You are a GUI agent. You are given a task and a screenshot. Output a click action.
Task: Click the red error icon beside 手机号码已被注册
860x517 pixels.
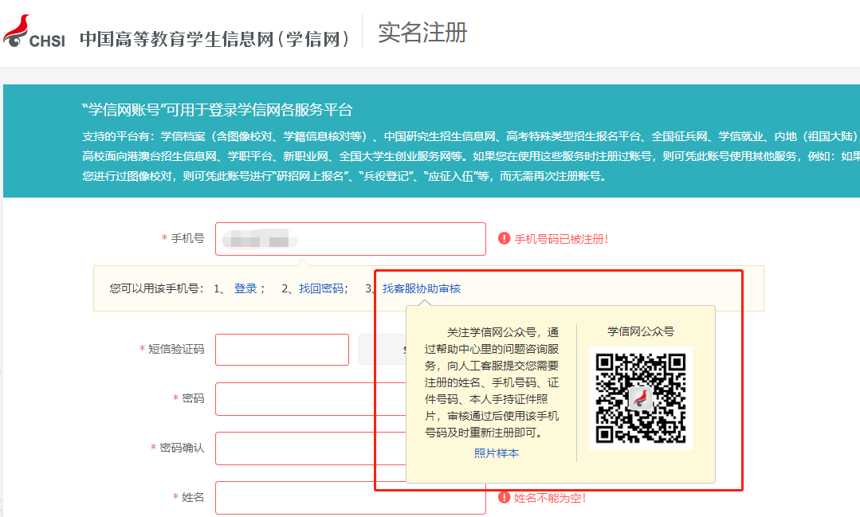click(504, 238)
